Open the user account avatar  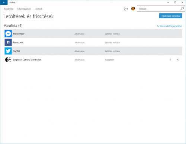coord(133,9)
